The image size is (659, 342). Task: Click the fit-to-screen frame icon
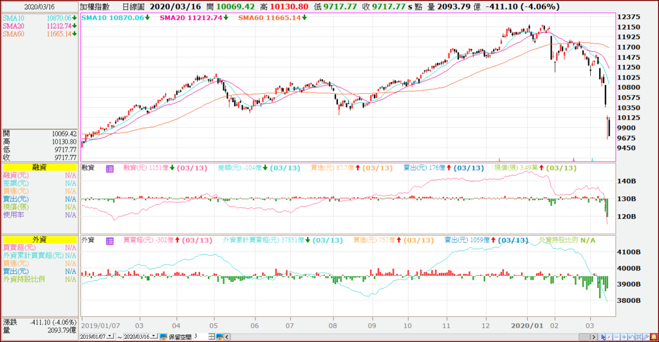click(639, 337)
